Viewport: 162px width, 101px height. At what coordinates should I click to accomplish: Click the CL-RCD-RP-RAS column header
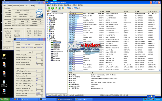[153, 11]
